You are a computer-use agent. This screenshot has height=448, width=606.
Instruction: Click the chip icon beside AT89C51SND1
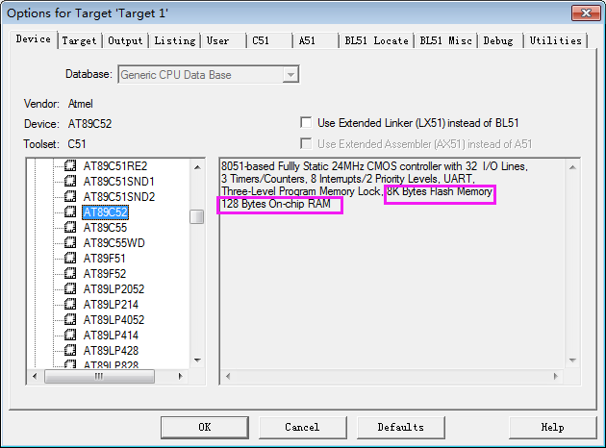(x=70, y=181)
